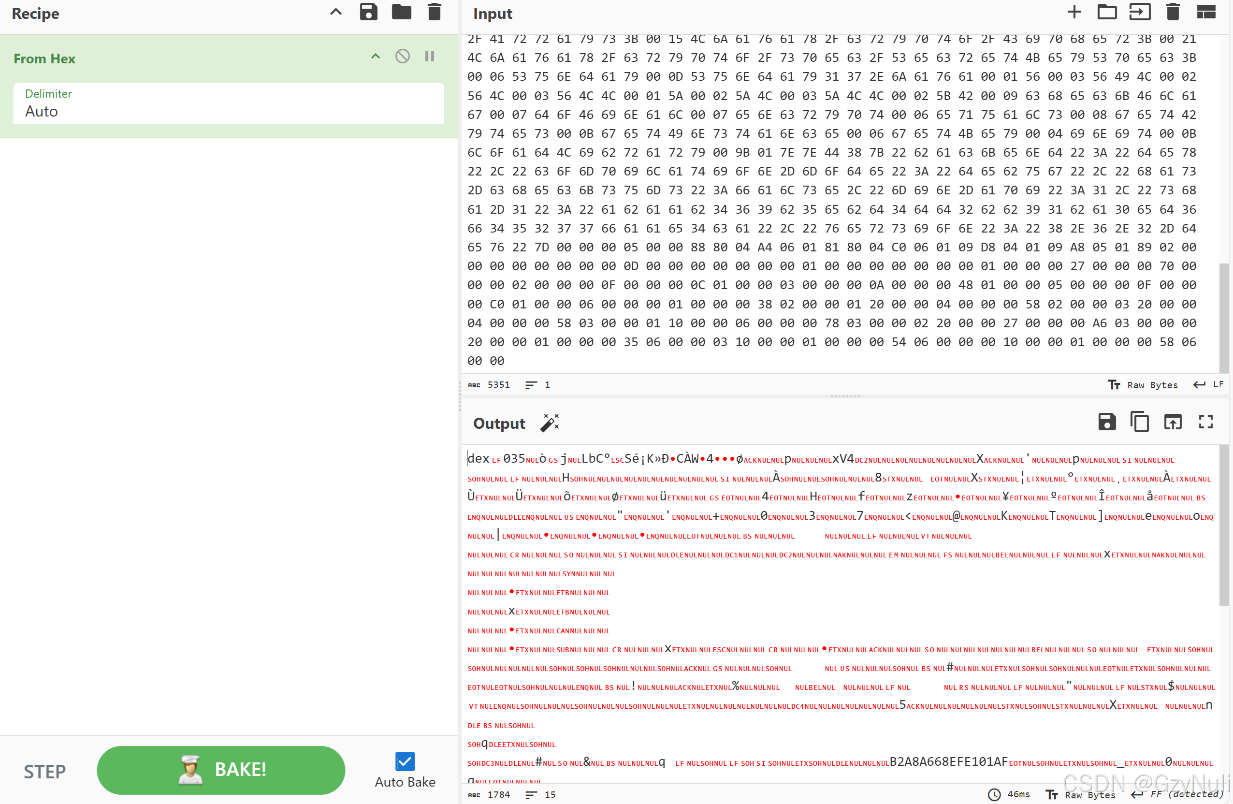
Task: Save the recipe with the disk icon
Action: 368,12
